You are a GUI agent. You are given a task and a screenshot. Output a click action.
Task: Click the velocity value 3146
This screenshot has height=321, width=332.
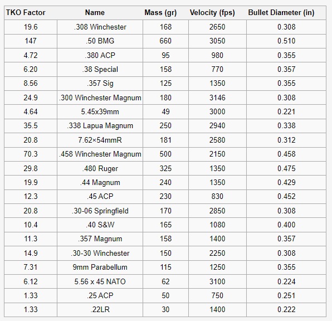217,98
